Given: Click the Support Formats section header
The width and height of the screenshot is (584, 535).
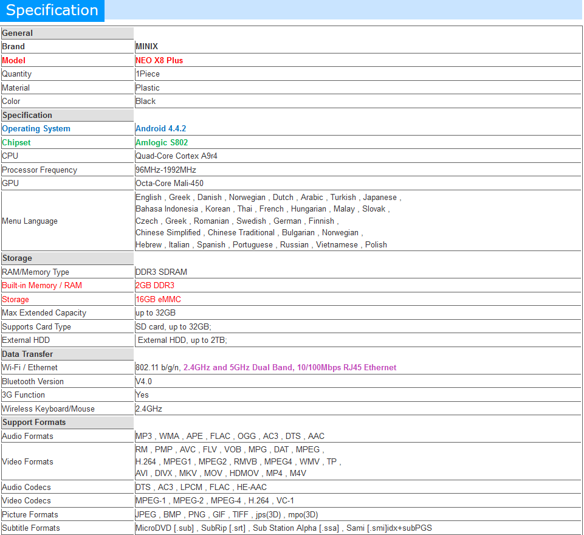Looking at the screenshot, I should coord(67,423).
